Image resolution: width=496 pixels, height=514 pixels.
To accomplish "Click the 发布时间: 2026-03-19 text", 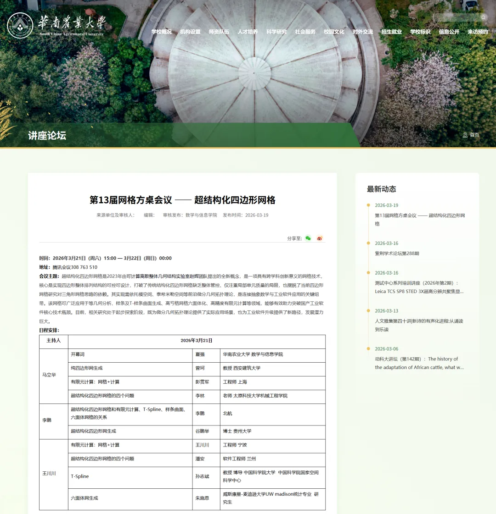I will (x=246, y=216).
